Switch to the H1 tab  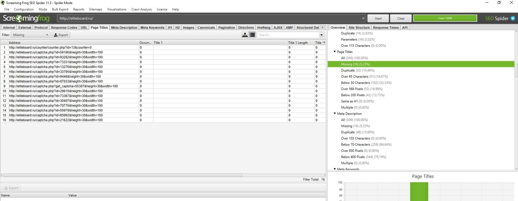coord(170,27)
